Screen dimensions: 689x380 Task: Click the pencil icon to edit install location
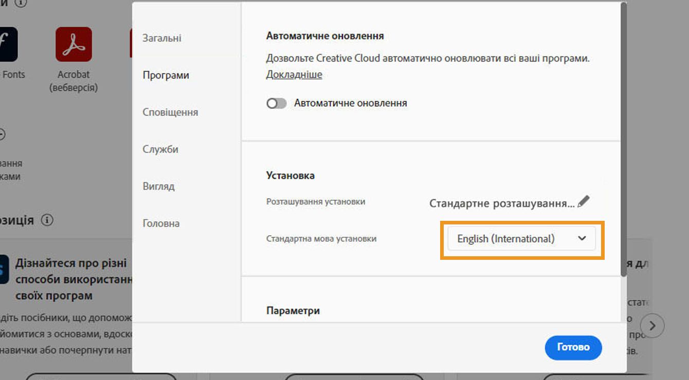click(x=583, y=202)
